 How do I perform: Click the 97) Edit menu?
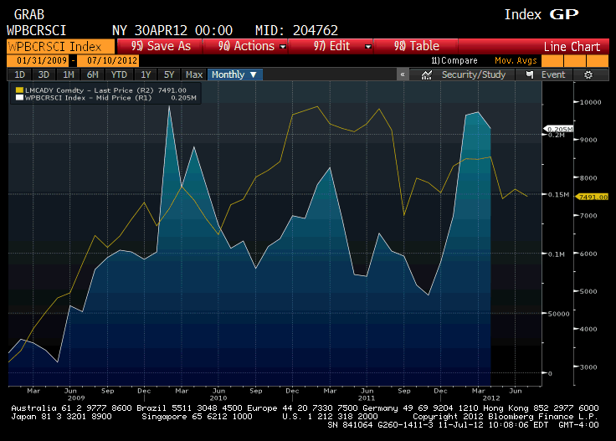click(331, 46)
